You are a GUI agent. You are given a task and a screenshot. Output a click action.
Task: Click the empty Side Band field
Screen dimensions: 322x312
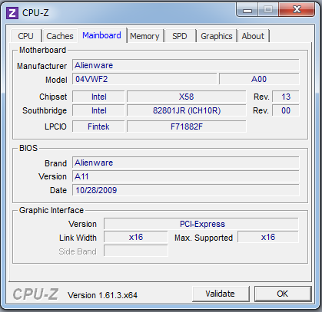pyautogui.click(x=136, y=251)
